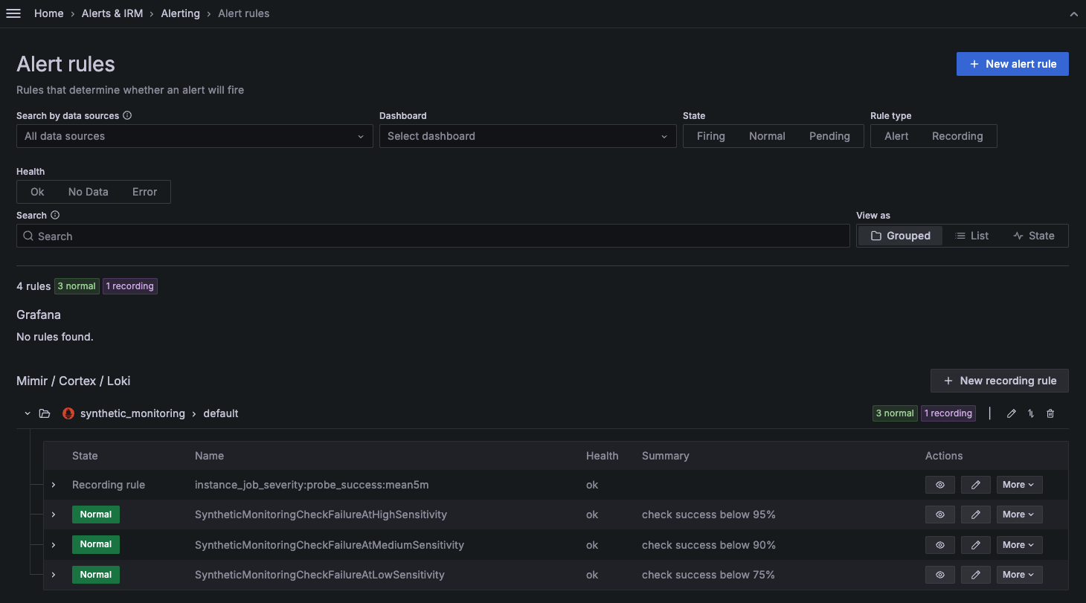Click the New recording rule button

pyautogui.click(x=1000, y=381)
